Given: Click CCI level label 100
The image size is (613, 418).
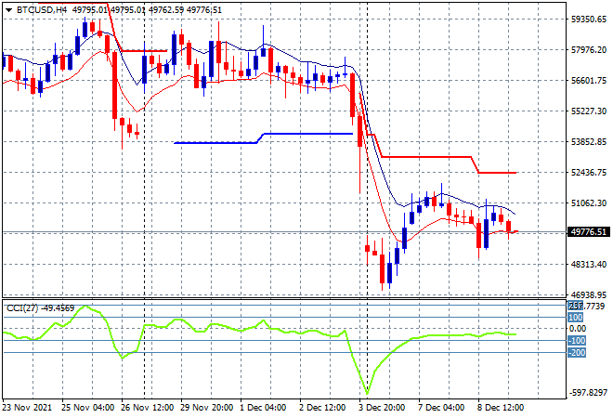Looking at the screenshot, I should (576, 317).
